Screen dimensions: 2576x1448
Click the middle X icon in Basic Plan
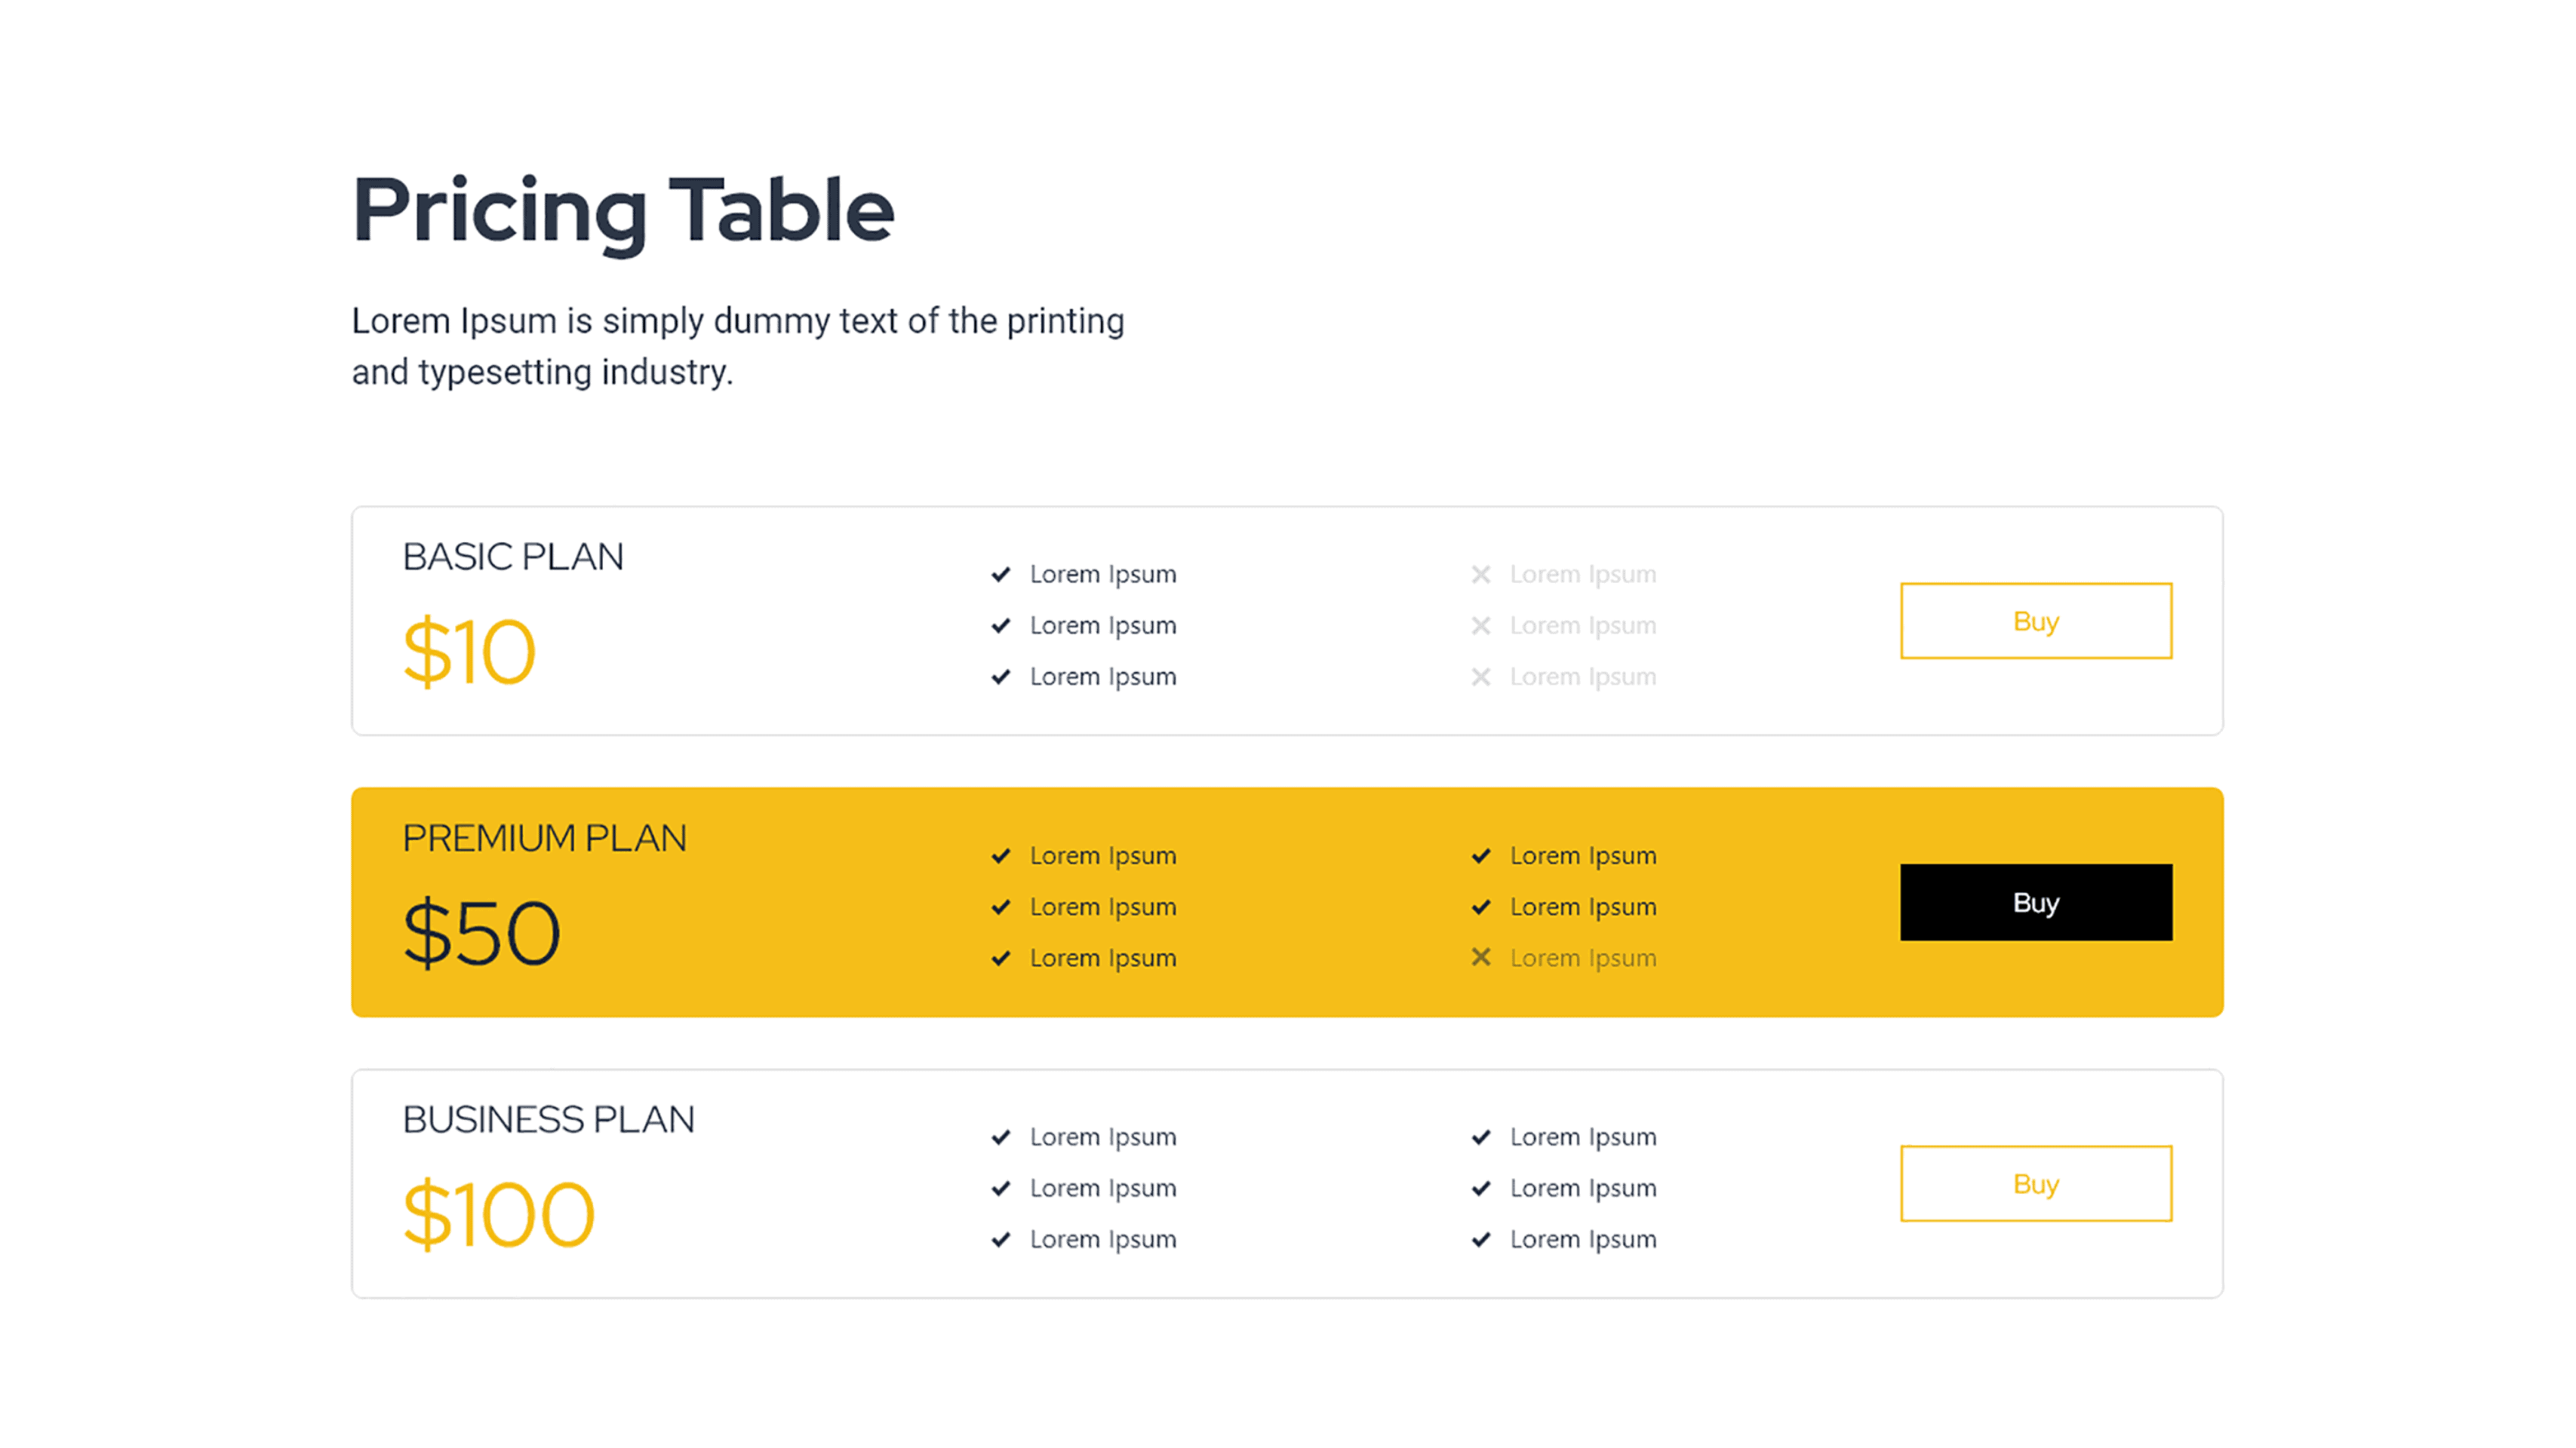tap(1481, 625)
